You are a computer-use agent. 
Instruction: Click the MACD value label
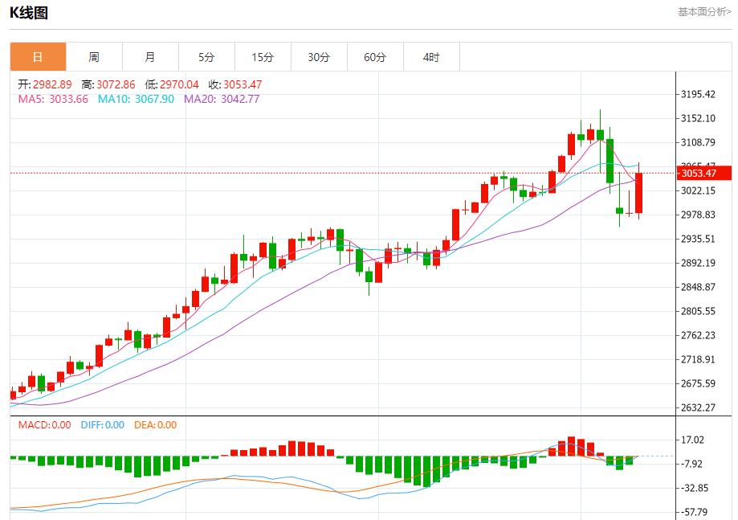44,425
